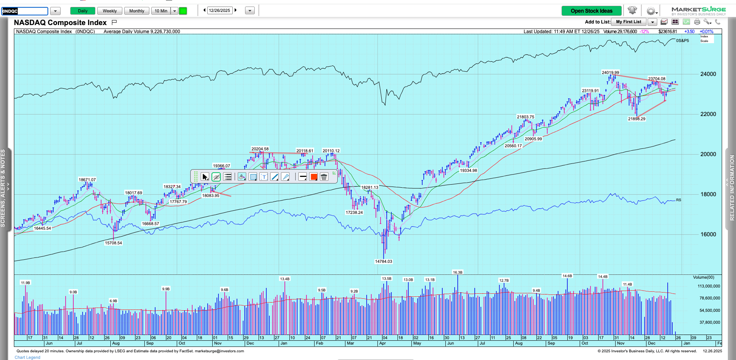Toggle hide drawings eye icon
The image size is (736, 360).
pos(216,177)
